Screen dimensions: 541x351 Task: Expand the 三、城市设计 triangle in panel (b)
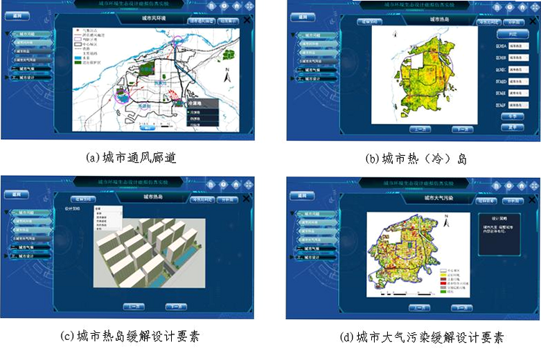pyautogui.click(x=293, y=79)
